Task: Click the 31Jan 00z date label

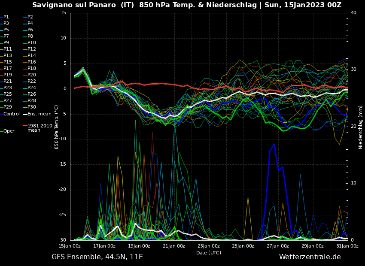Action: (x=347, y=246)
